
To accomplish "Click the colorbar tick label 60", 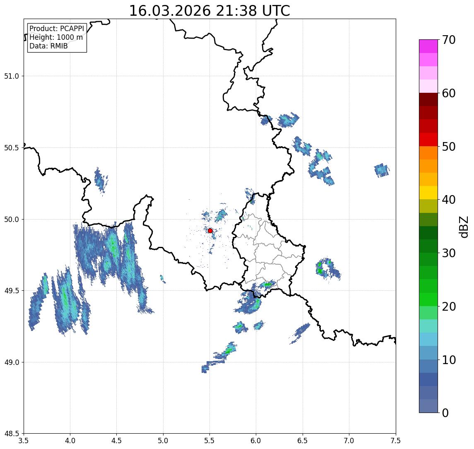I will (449, 94).
